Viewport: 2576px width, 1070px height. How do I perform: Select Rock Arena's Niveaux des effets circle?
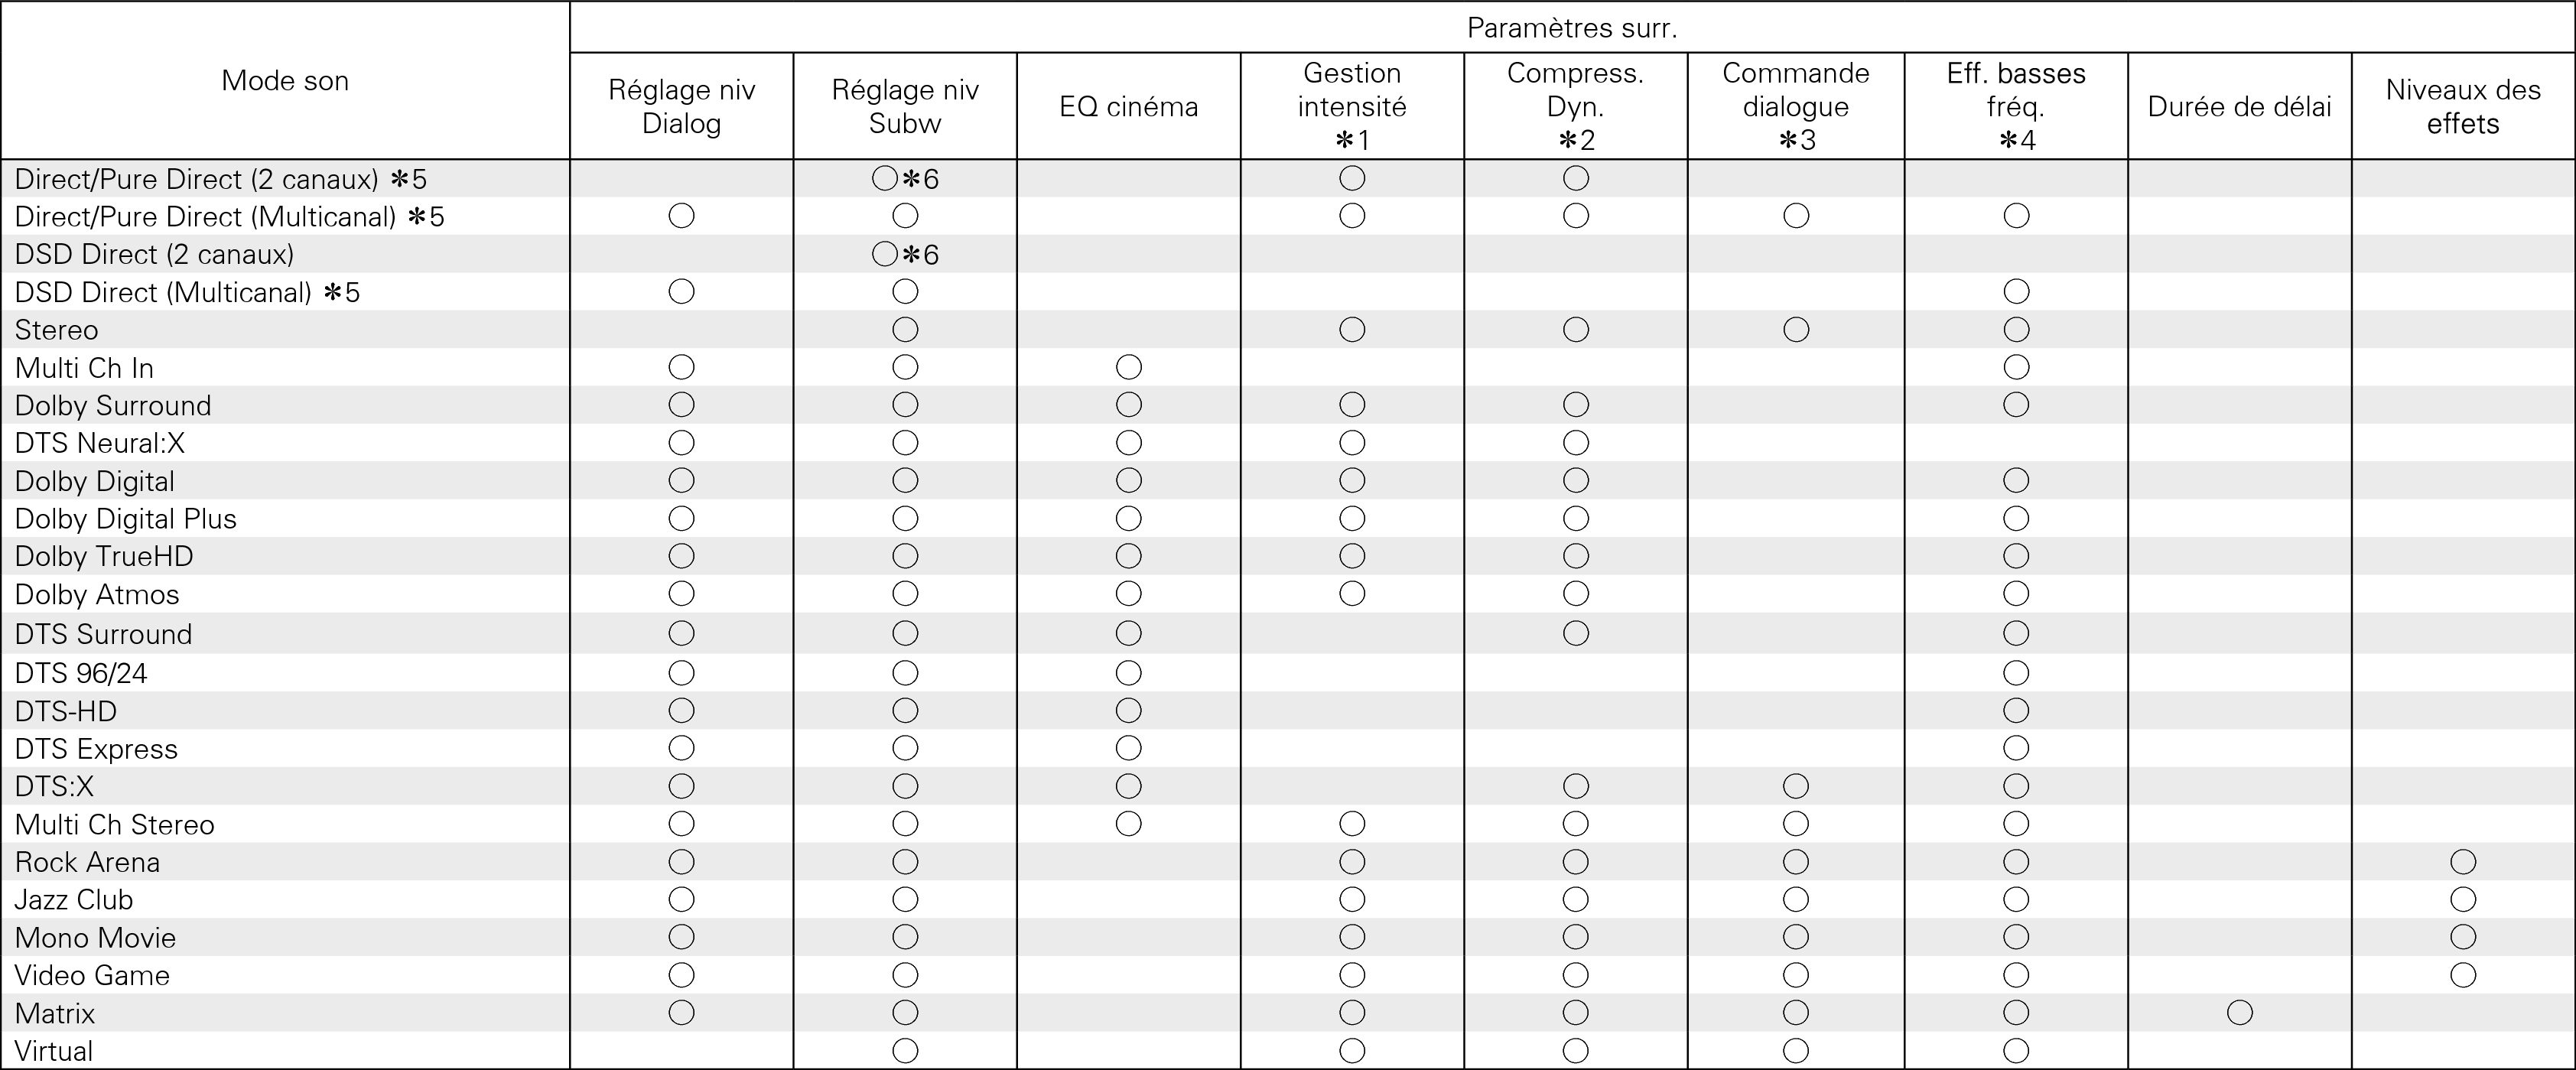coord(2463,862)
